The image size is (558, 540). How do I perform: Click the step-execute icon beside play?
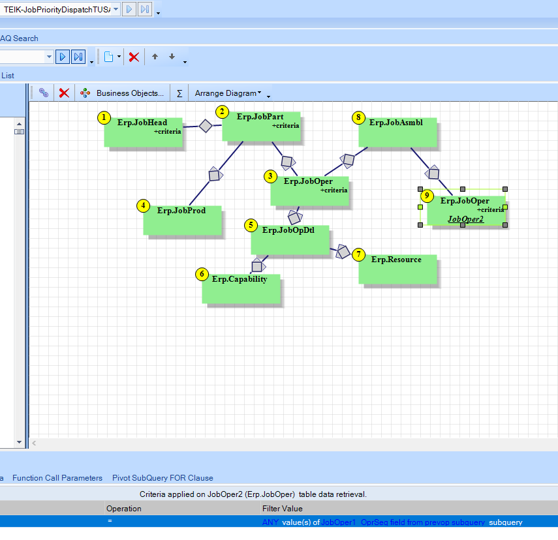[78, 57]
